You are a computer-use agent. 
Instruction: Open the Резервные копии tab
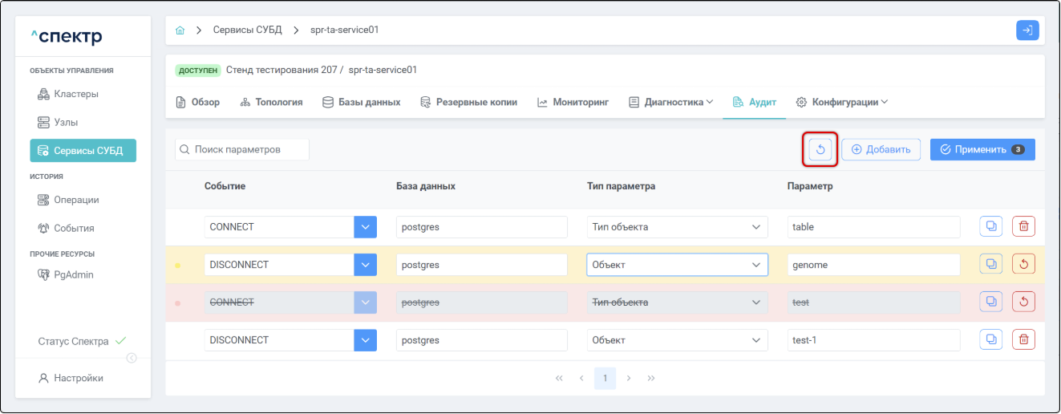468,103
